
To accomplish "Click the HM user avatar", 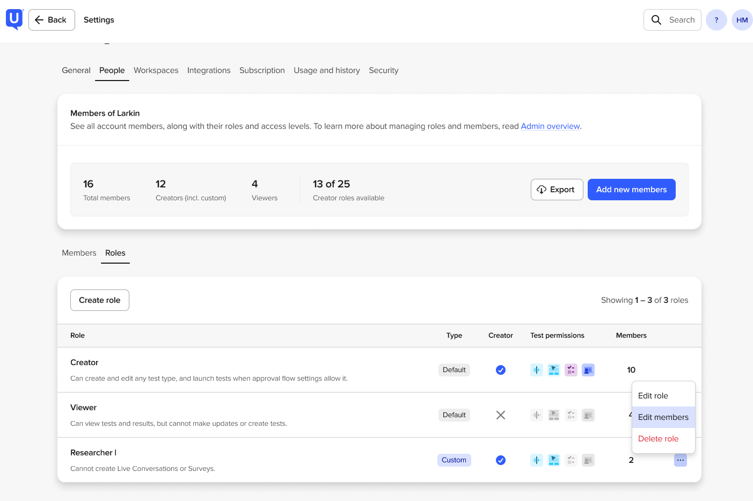I will [x=742, y=20].
